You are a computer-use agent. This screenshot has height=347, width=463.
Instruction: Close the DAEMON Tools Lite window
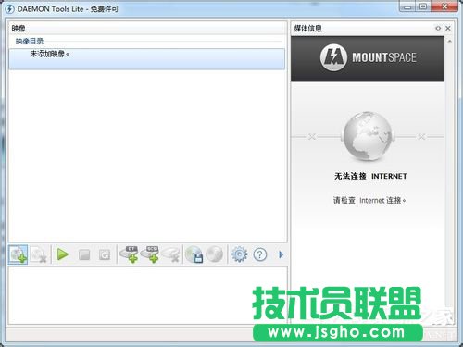(x=444, y=6)
